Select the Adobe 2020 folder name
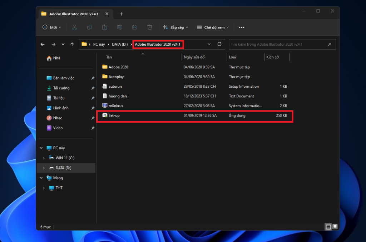Screen dimensions: 366x242 click(118, 67)
